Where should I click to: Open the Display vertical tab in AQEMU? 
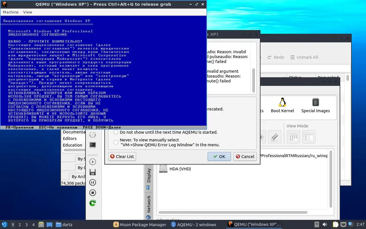pos(149,178)
